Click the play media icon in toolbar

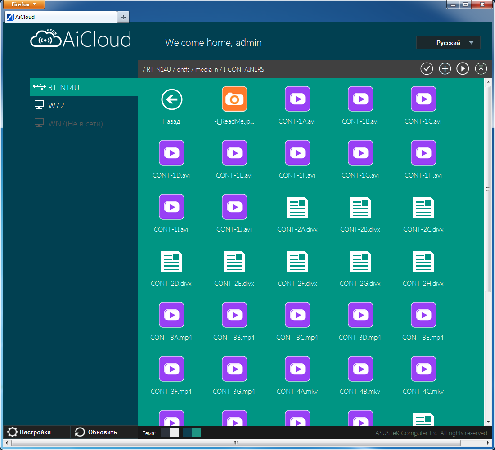point(463,68)
